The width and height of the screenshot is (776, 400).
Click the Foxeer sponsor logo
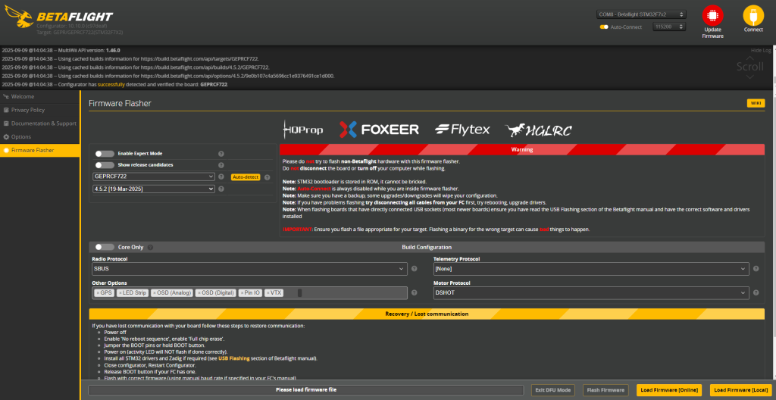tap(379, 130)
